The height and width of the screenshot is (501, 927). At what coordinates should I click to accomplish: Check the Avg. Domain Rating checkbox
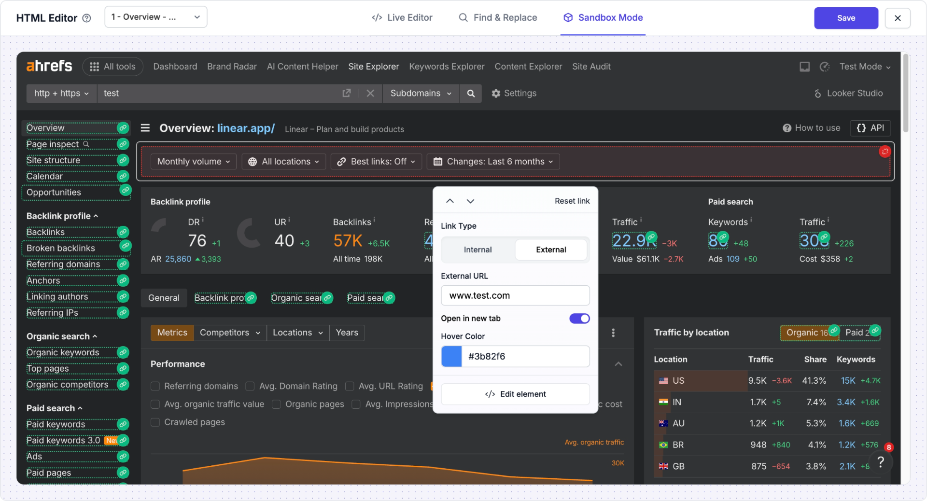[250, 386]
